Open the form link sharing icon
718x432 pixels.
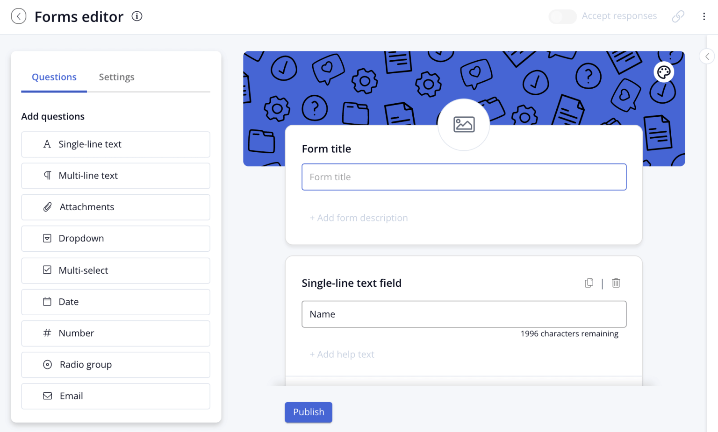(x=678, y=16)
